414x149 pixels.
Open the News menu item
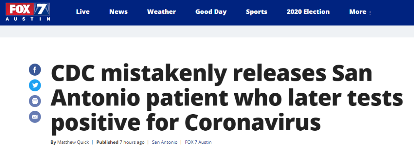click(118, 12)
